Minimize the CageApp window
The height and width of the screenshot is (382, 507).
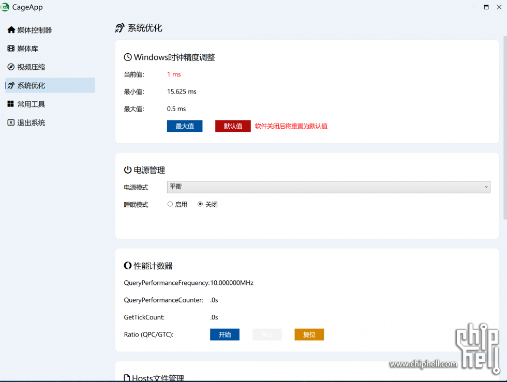[473, 7]
